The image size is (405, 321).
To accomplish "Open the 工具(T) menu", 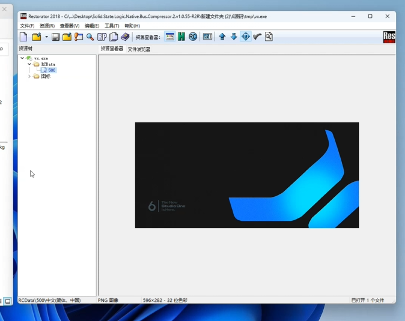I will [112, 26].
